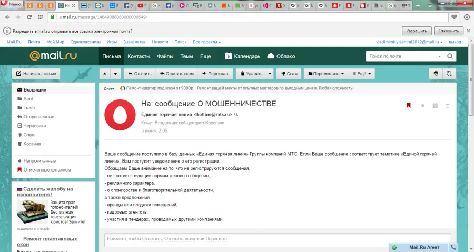
Task: Open Speed Dial grid icon
Action: point(41,17)
